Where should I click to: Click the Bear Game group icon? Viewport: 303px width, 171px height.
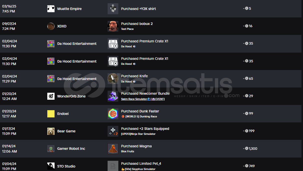tap(51, 131)
